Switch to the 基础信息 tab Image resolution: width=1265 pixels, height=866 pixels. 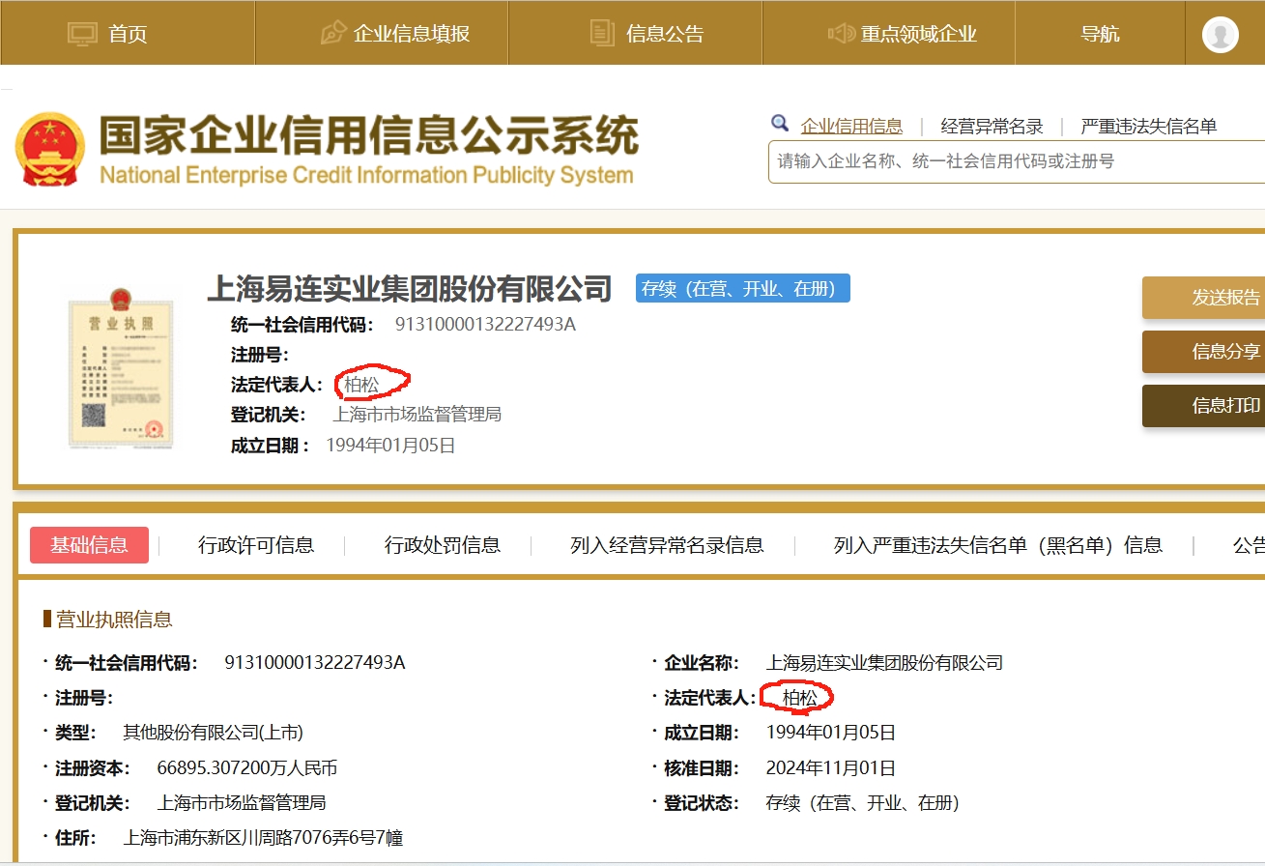point(90,545)
